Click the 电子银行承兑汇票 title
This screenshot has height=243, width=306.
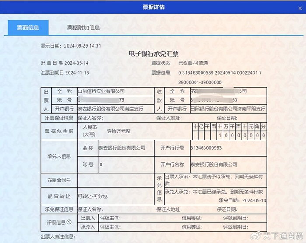(x=153, y=54)
